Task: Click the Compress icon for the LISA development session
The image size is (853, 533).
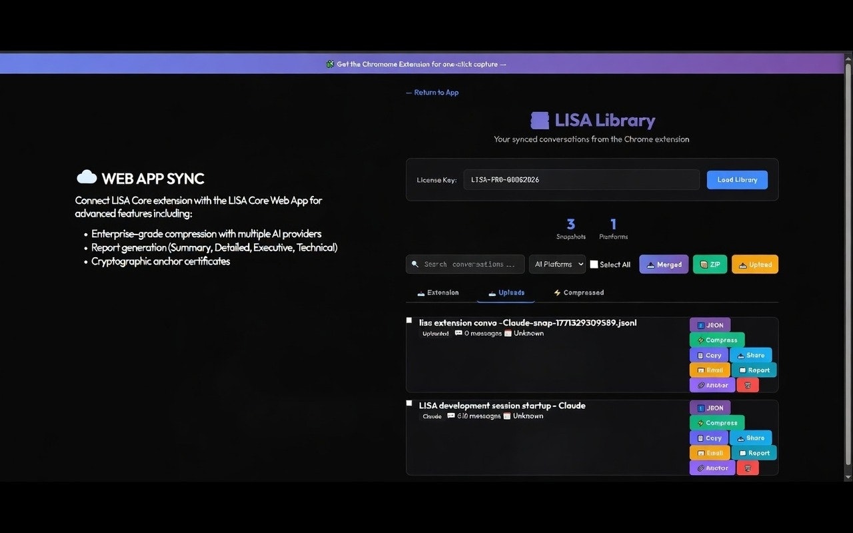Action: [716, 422]
